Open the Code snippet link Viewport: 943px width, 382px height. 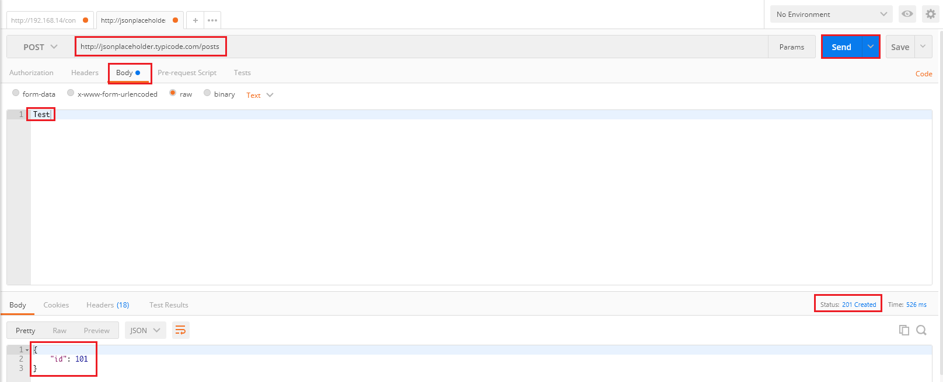924,74
